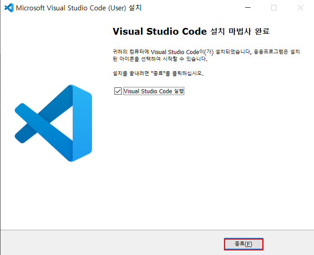The width and height of the screenshot is (314, 255).
Task: Click the 'Visual Studio Code 실행' label text
Action: 154,91
